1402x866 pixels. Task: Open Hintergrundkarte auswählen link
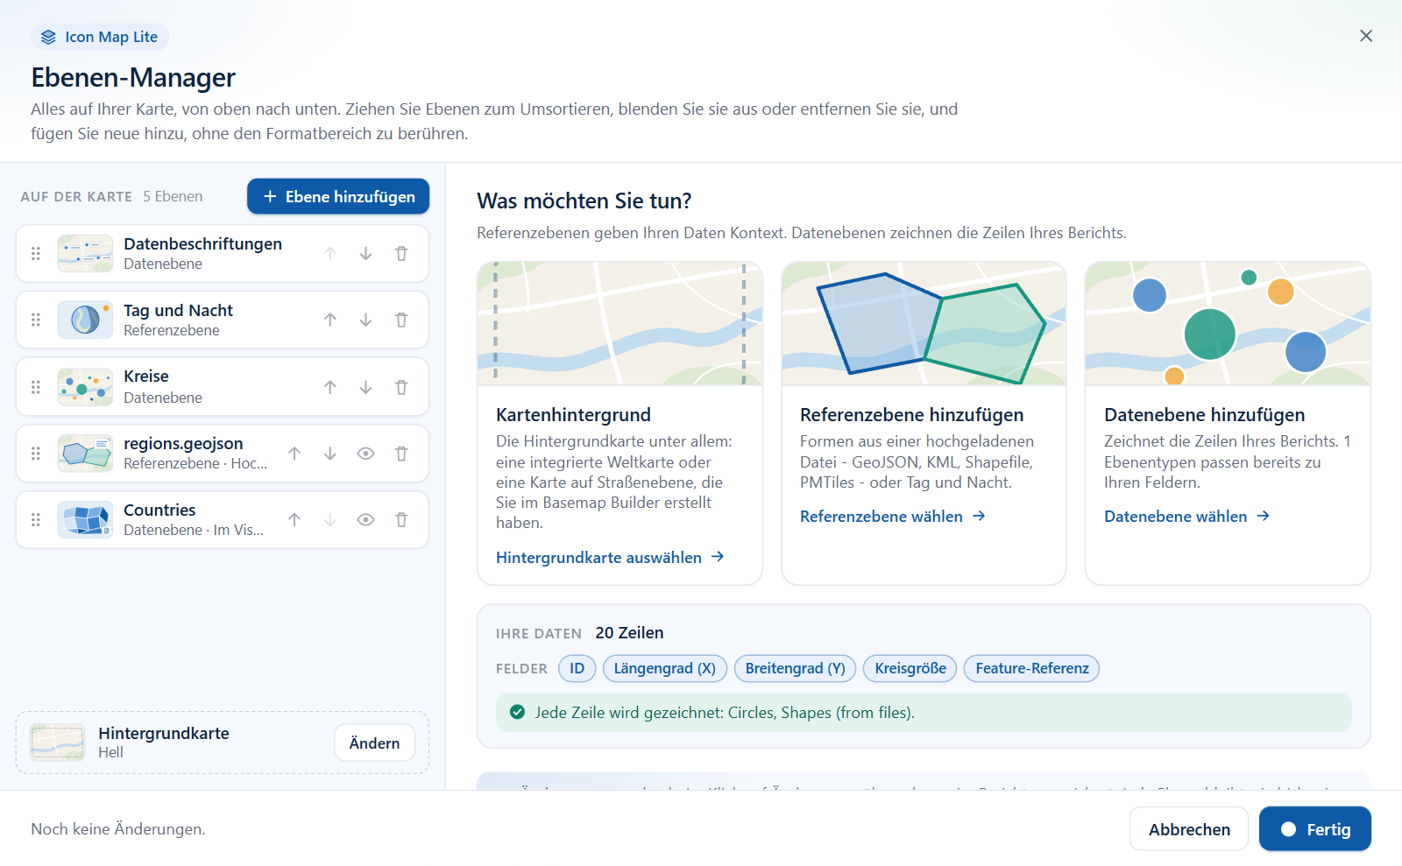pos(610,558)
